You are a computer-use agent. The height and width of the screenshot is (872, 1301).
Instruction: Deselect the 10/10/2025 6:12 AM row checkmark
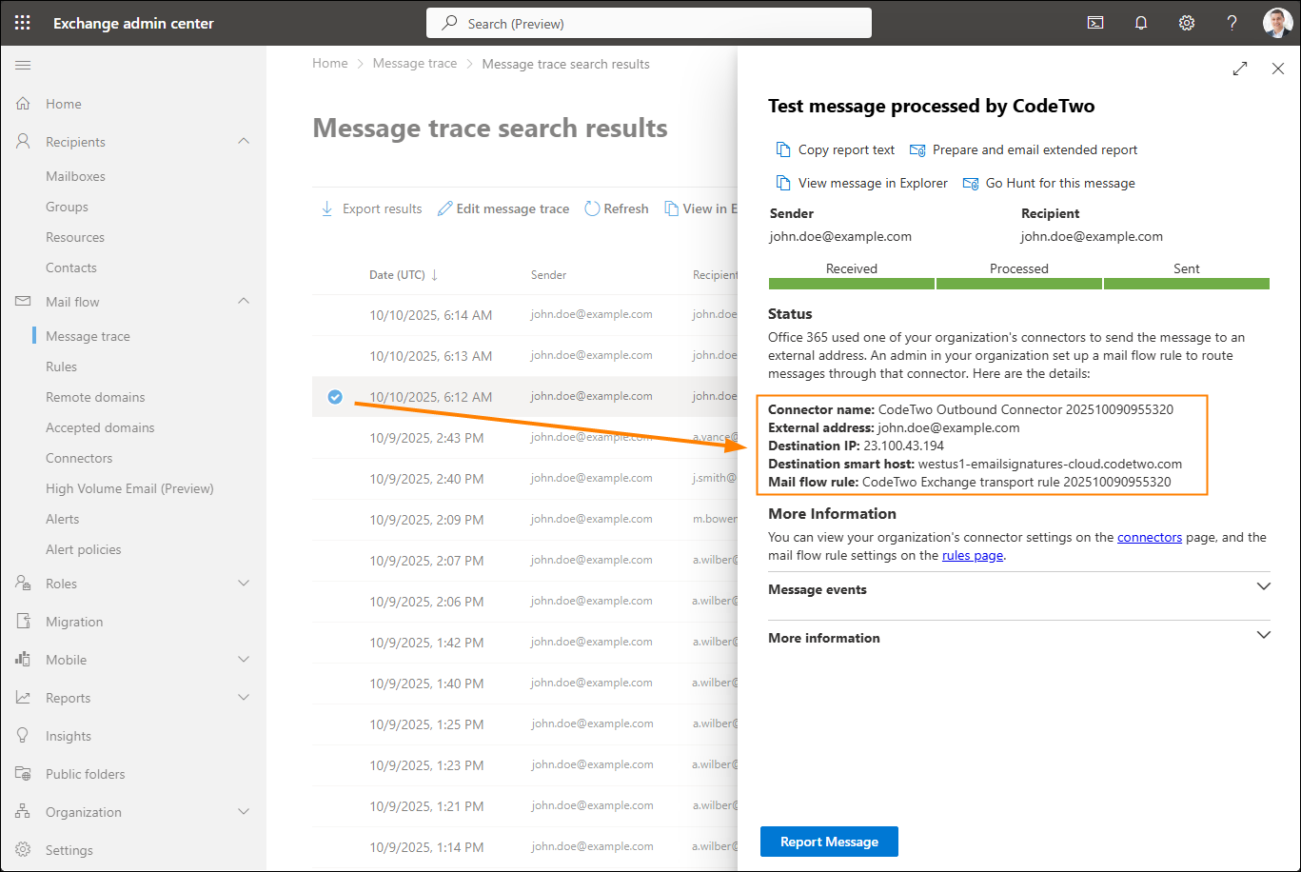coord(335,397)
